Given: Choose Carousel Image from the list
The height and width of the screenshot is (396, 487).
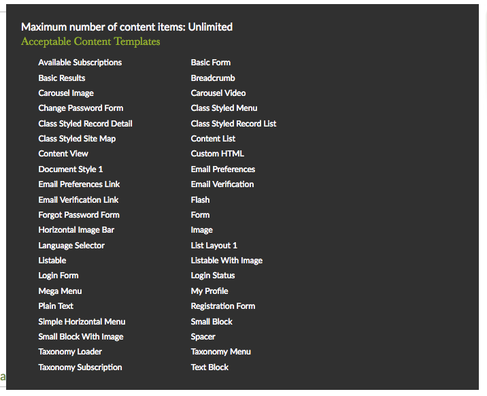Looking at the screenshot, I should [66, 93].
